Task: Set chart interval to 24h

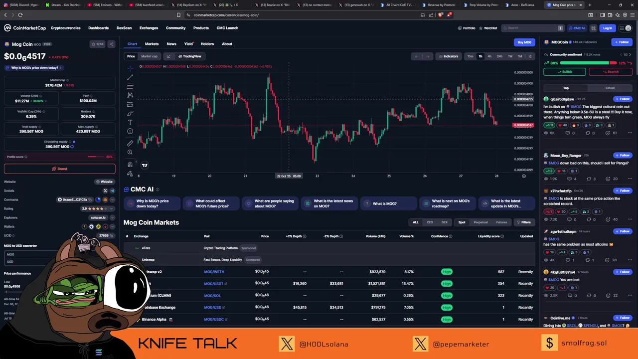Action: tap(499, 56)
